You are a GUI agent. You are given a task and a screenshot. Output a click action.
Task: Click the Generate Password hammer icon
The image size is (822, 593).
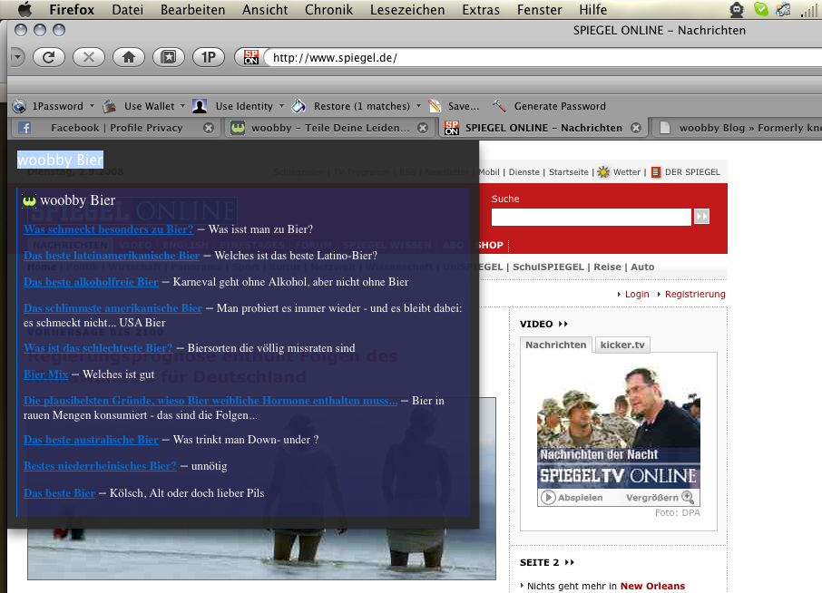(499, 106)
